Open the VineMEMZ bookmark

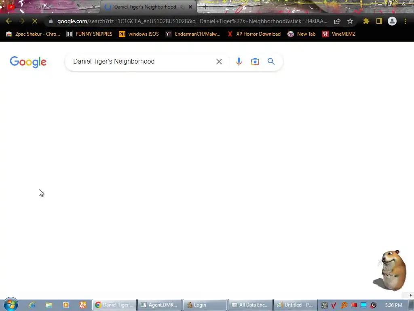tap(339, 34)
